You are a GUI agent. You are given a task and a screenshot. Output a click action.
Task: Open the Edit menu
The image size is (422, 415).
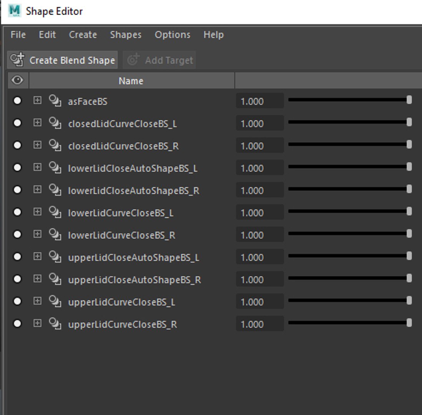click(x=47, y=35)
